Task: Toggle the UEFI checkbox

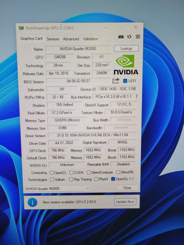Action: coord(125,81)
